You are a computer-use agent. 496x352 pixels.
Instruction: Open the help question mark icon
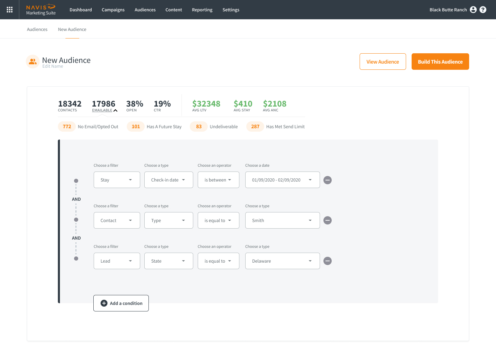(483, 10)
